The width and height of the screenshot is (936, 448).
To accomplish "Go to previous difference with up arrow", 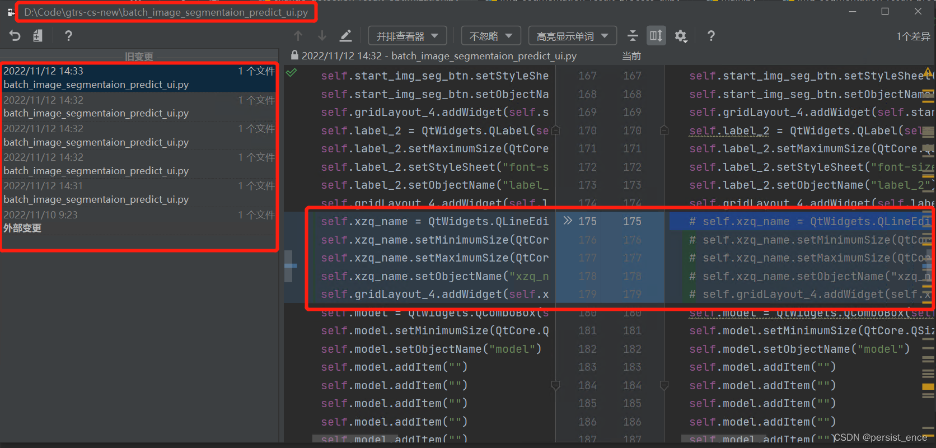I will click(x=298, y=36).
